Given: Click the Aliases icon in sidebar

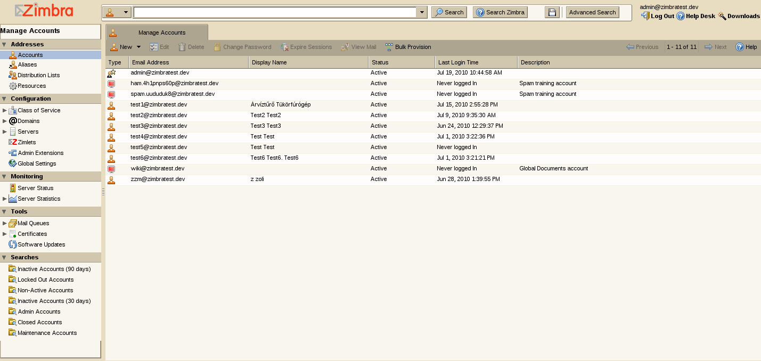Looking at the screenshot, I should (13, 64).
